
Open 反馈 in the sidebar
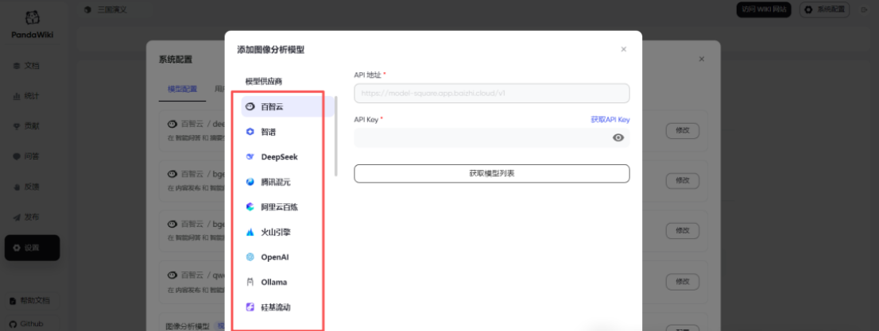coord(32,187)
